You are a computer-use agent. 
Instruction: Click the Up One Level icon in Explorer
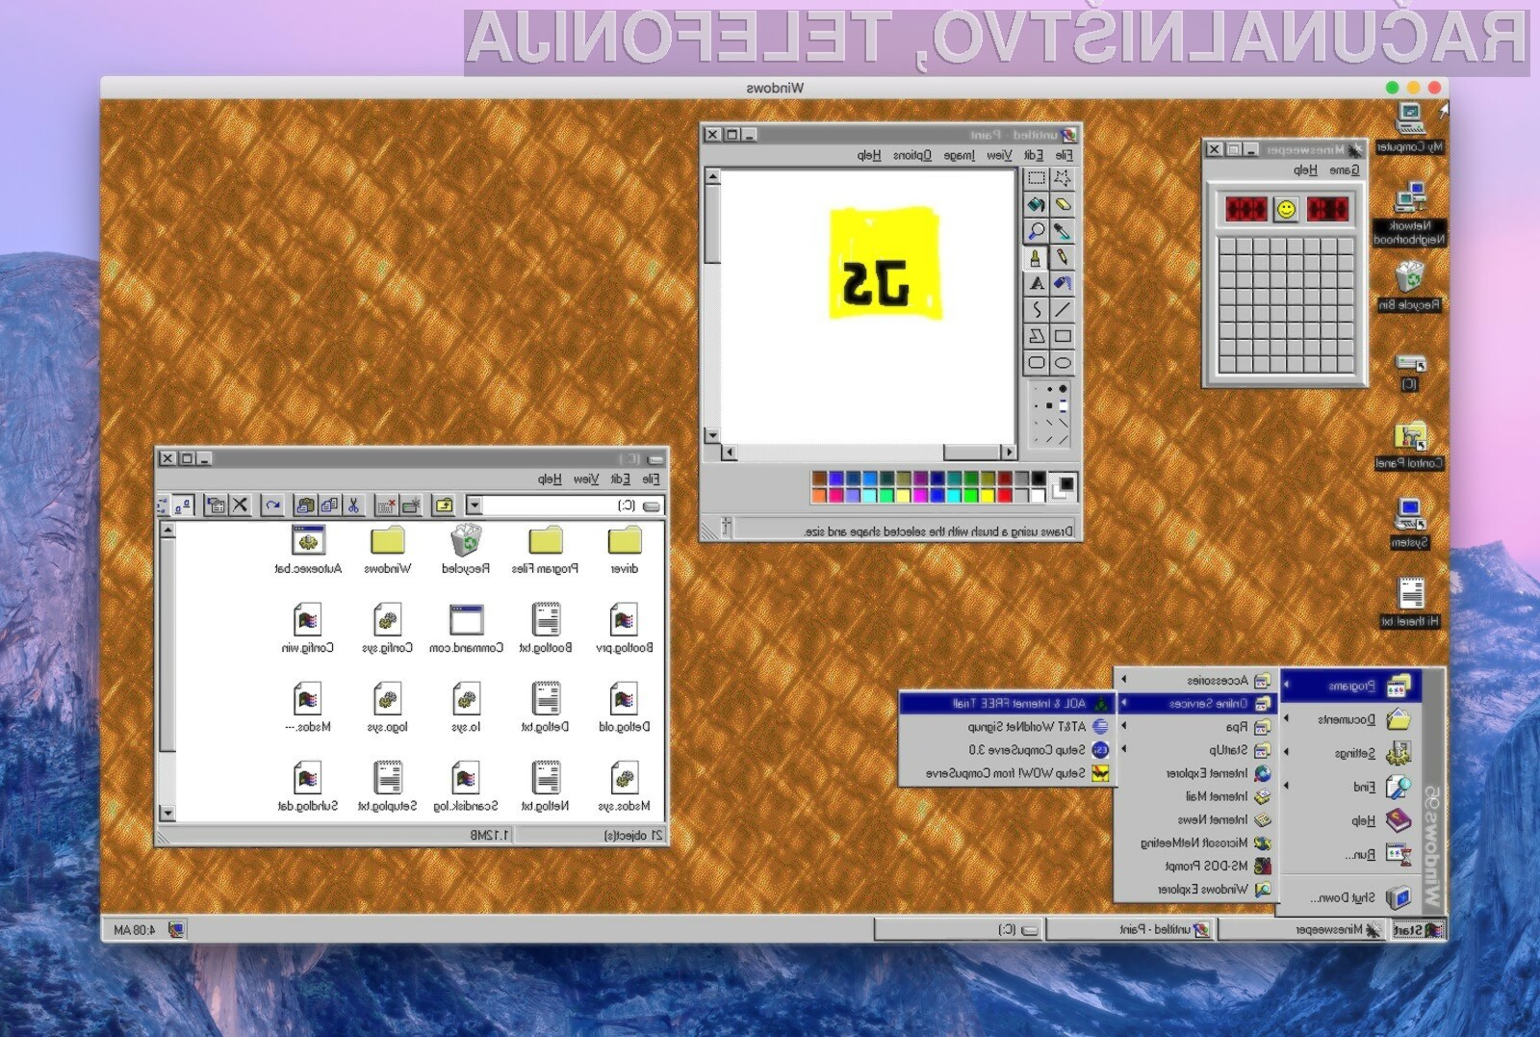[x=445, y=506]
